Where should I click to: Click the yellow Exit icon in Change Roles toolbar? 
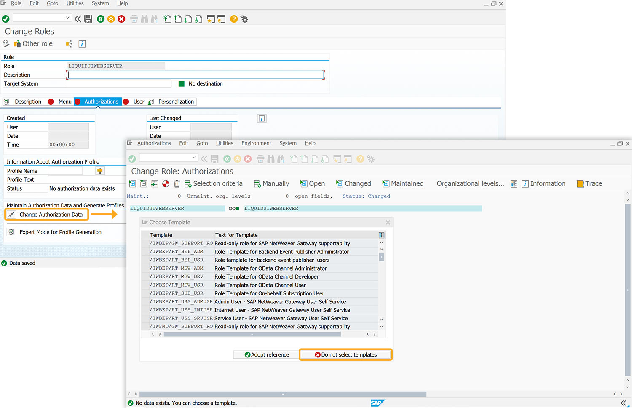point(111,19)
